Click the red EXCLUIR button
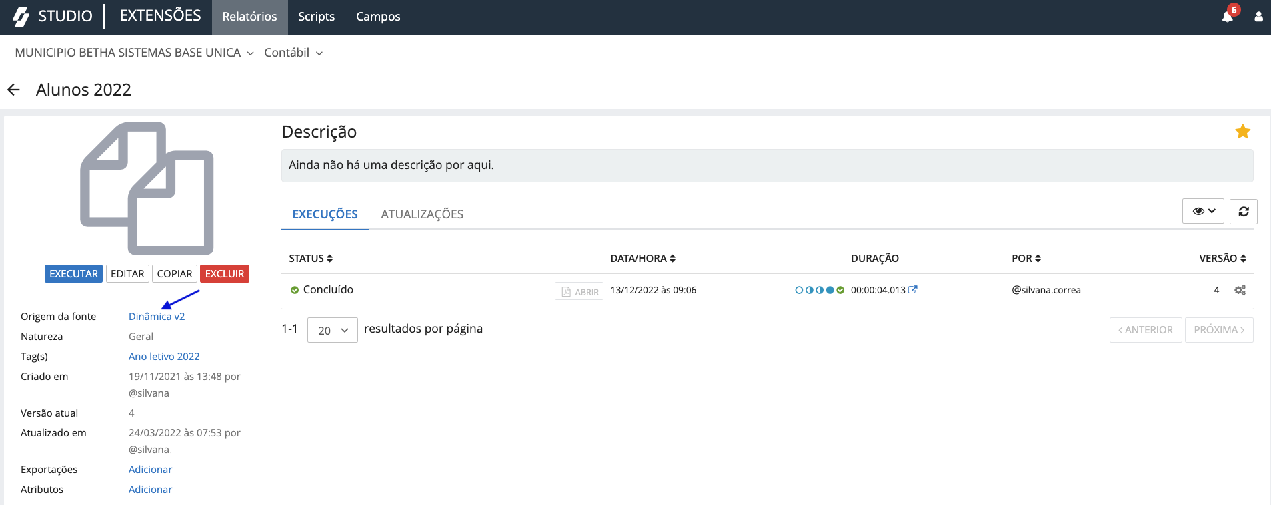 [225, 274]
